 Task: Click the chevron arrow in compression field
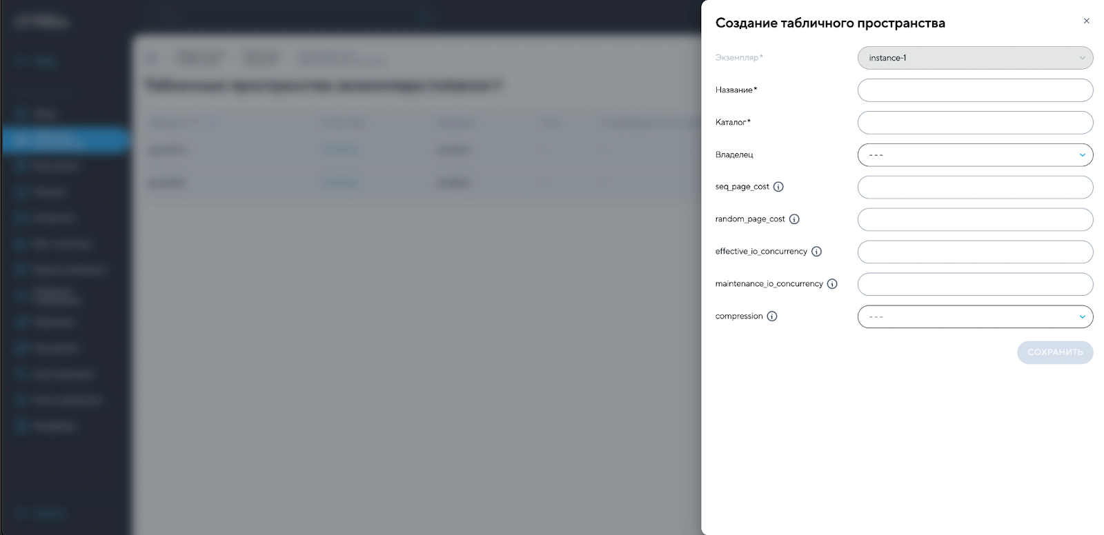[1082, 317]
